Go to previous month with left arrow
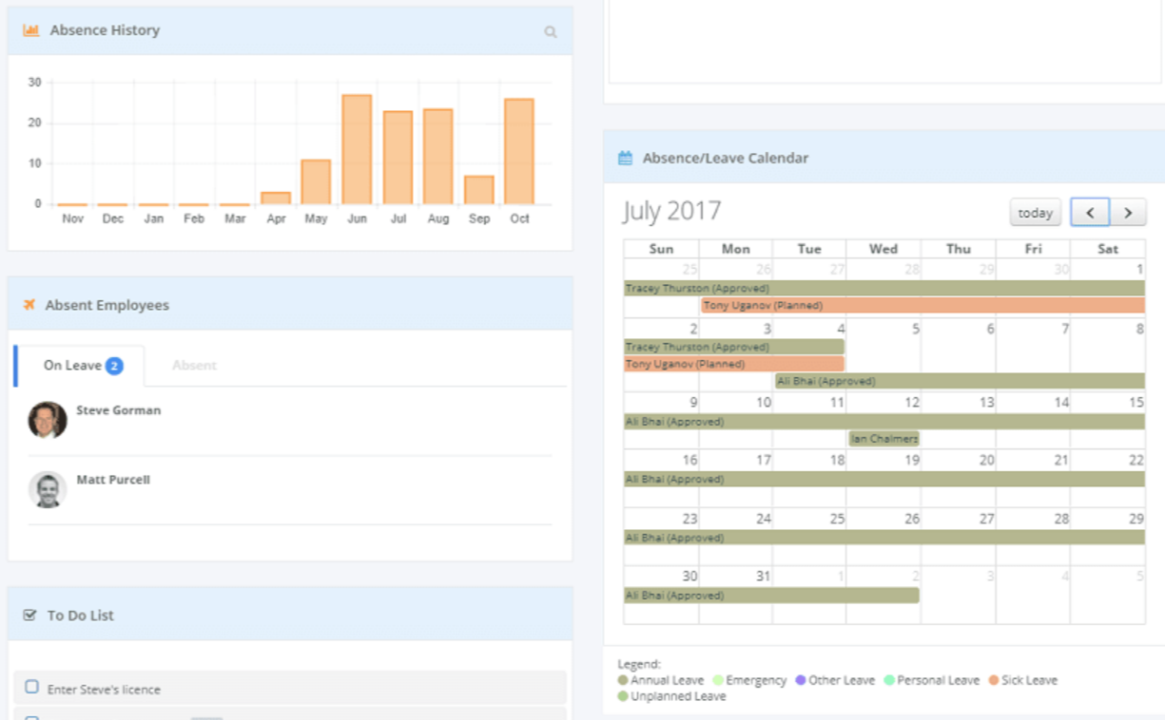Screen dimensions: 1165x720 1090,213
